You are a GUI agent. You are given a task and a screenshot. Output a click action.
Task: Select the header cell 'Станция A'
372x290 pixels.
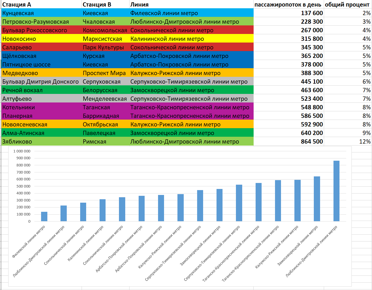tap(41, 4)
